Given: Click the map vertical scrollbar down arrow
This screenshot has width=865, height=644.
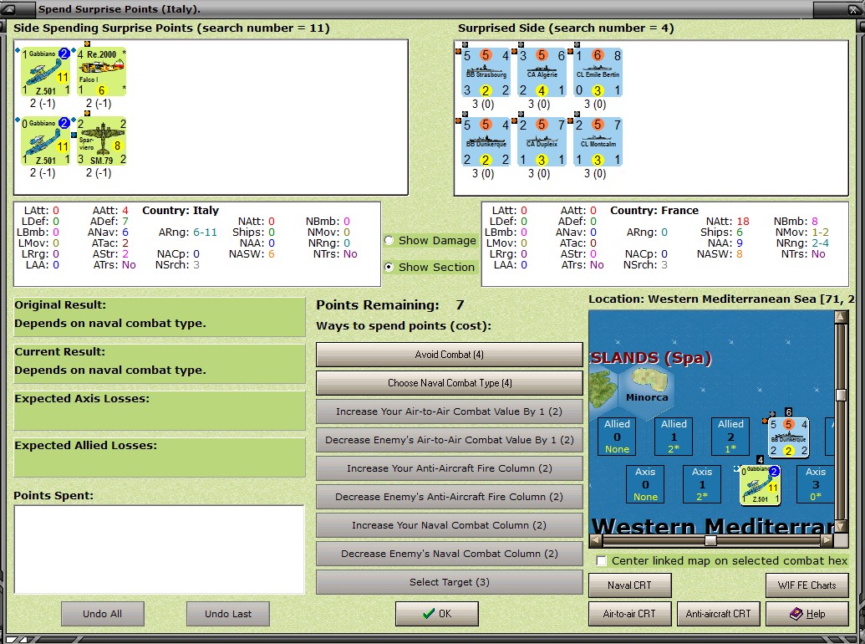Looking at the screenshot, I should point(841,527).
